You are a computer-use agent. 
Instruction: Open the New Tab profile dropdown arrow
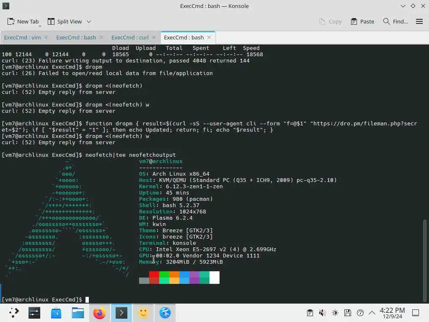tap(40, 26)
